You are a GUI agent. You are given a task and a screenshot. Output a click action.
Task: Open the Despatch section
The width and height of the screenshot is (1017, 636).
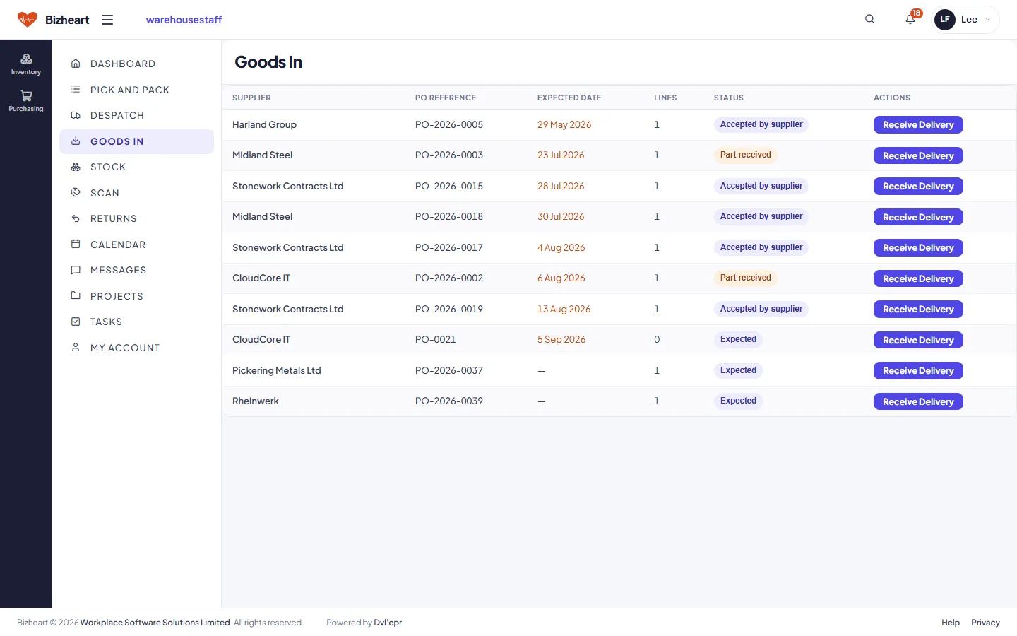pyautogui.click(x=136, y=115)
